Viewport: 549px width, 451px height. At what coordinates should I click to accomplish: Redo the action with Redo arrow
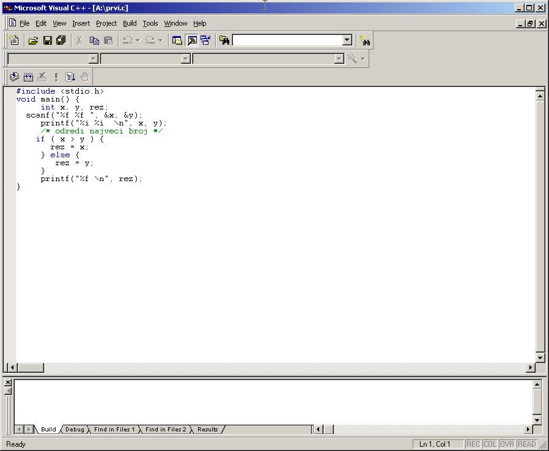150,40
